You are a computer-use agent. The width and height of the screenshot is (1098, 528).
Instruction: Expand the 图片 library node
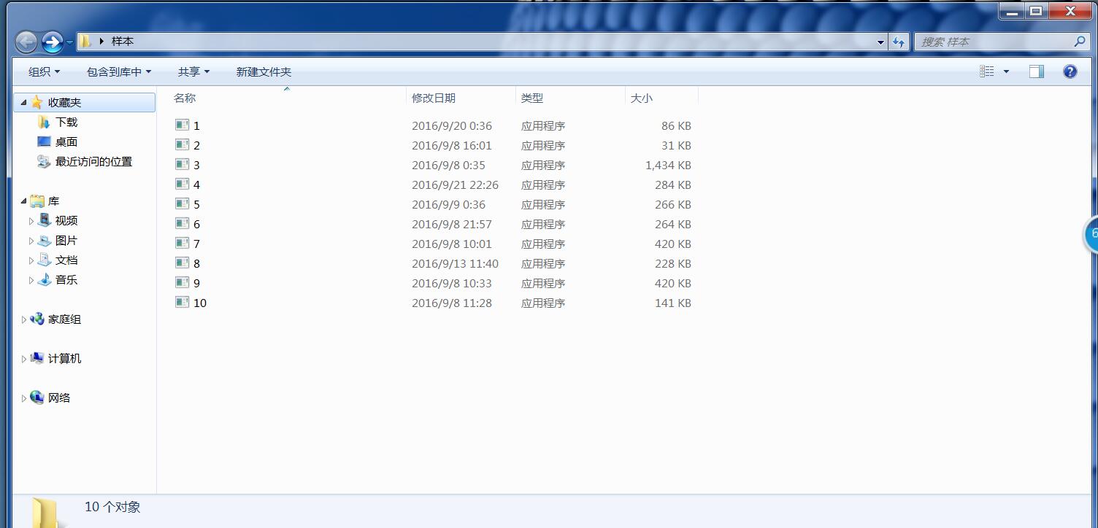click(31, 241)
